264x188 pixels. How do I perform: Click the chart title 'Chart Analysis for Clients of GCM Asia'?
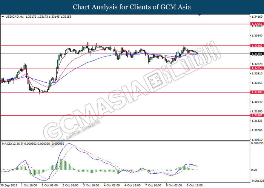(132, 7)
